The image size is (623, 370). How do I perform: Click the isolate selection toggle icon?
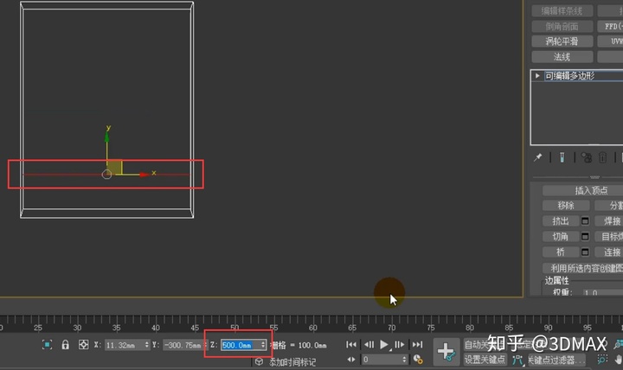click(x=47, y=345)
